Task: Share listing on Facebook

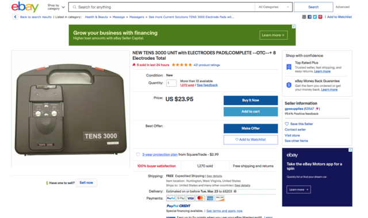Action: [309, 17]
